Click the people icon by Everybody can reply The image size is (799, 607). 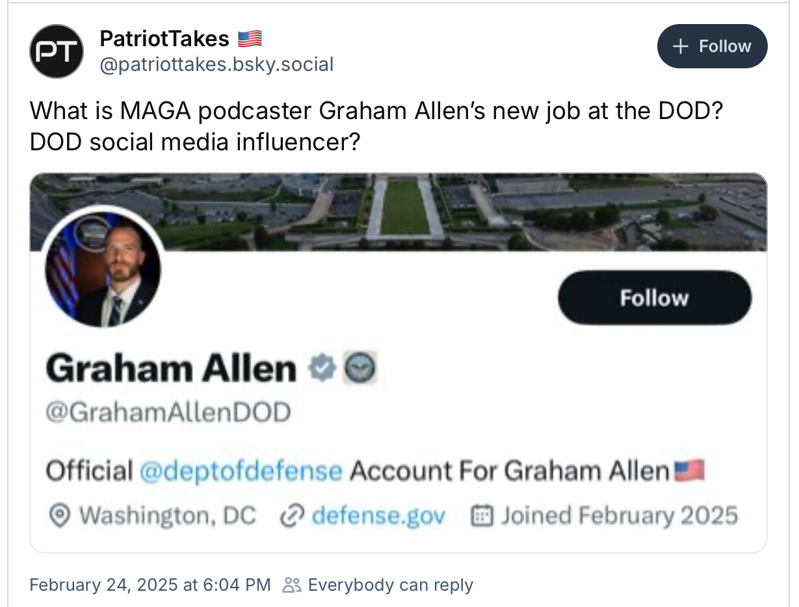tap(293, 584)
